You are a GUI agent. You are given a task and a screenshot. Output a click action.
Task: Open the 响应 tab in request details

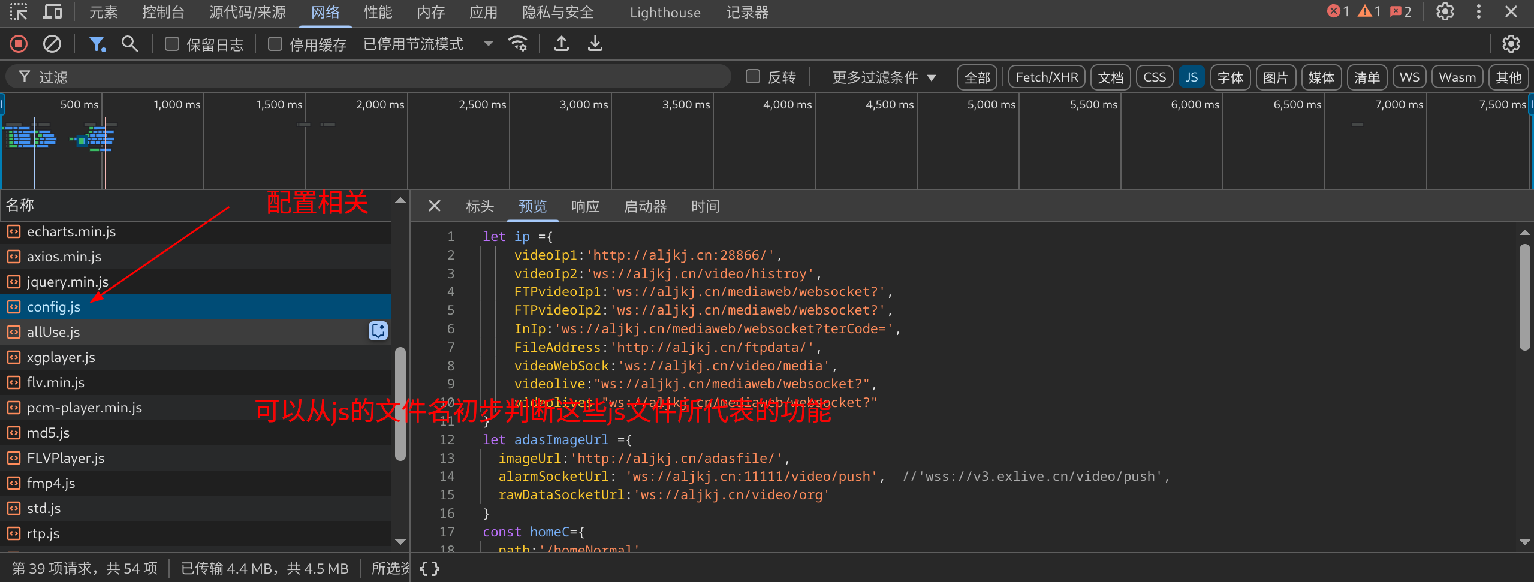coord(585,207)
